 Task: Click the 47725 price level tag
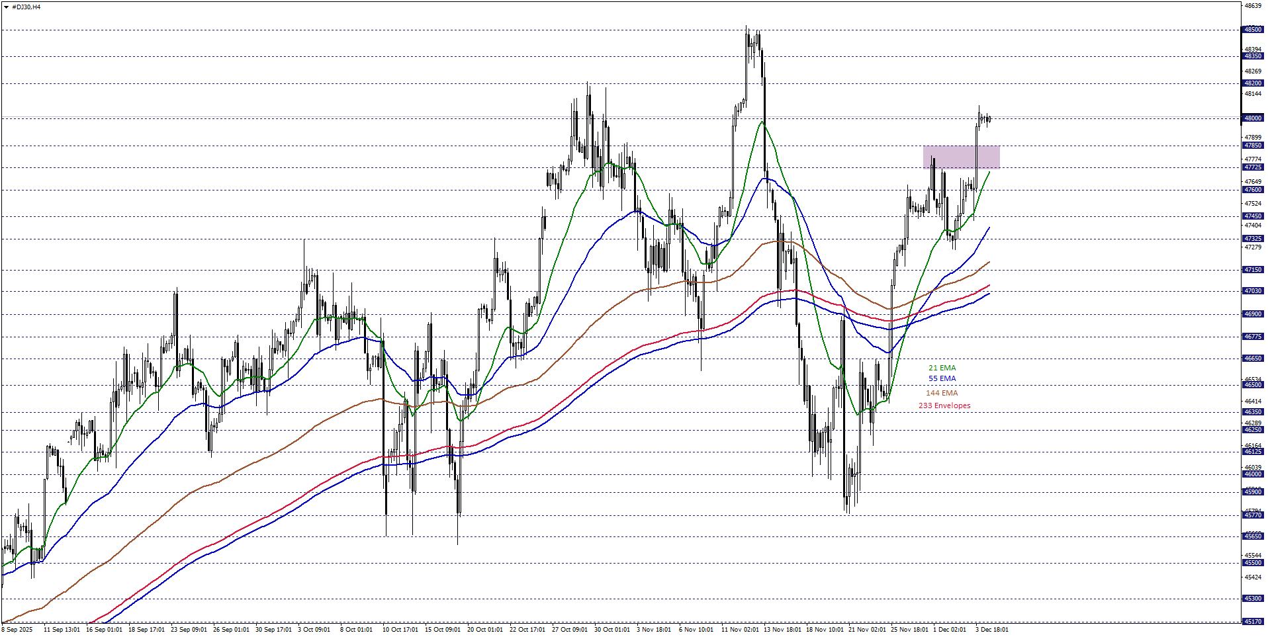[x=1252, y=167]
